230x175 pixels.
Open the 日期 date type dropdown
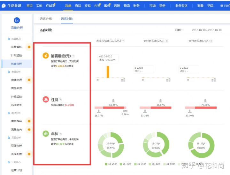(179, 30)
